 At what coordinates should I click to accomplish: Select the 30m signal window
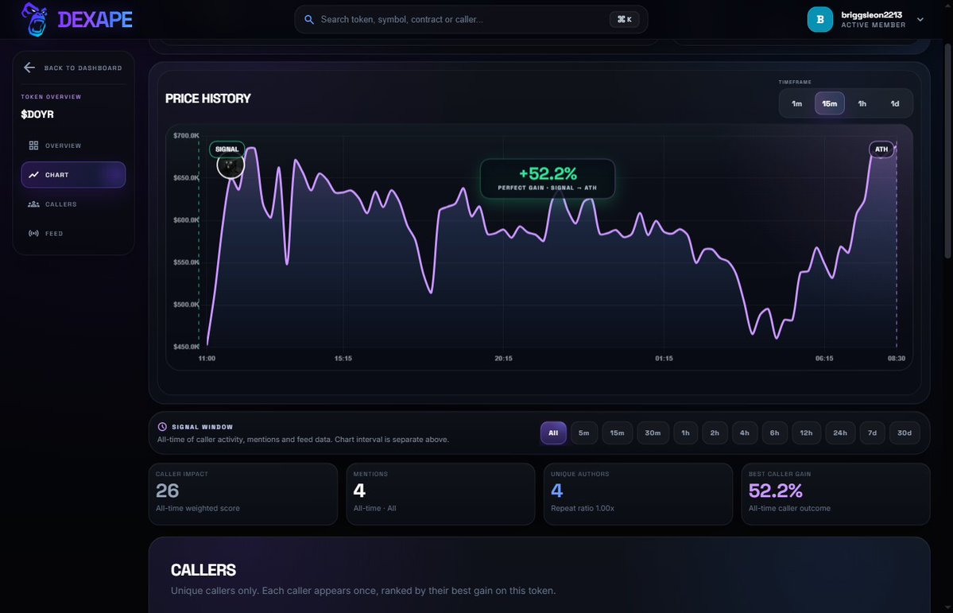[x=653, y=433]
